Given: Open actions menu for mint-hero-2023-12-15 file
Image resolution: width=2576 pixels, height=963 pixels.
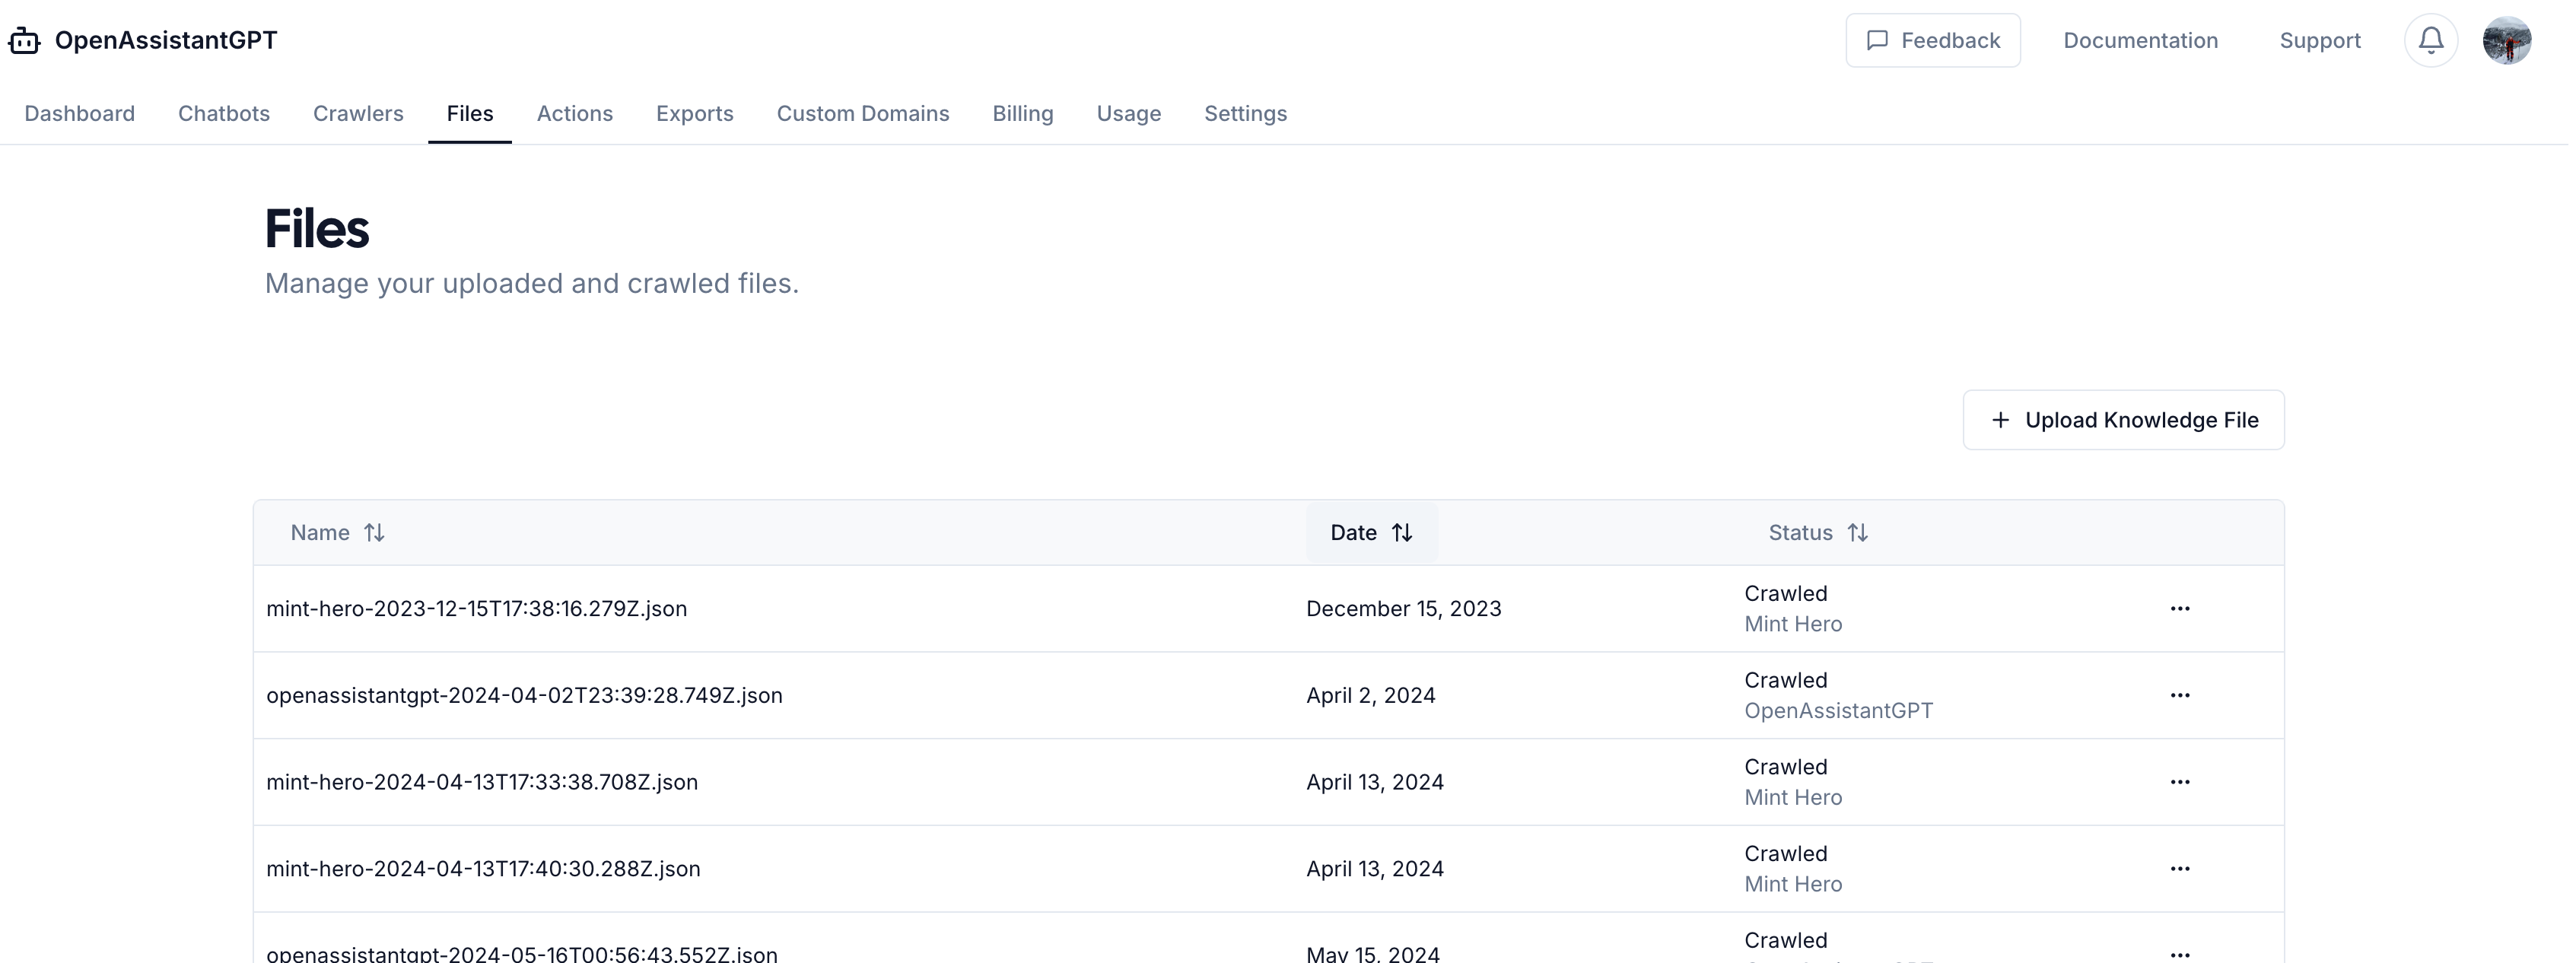Looking at the screenshot, I should 2180,608.
